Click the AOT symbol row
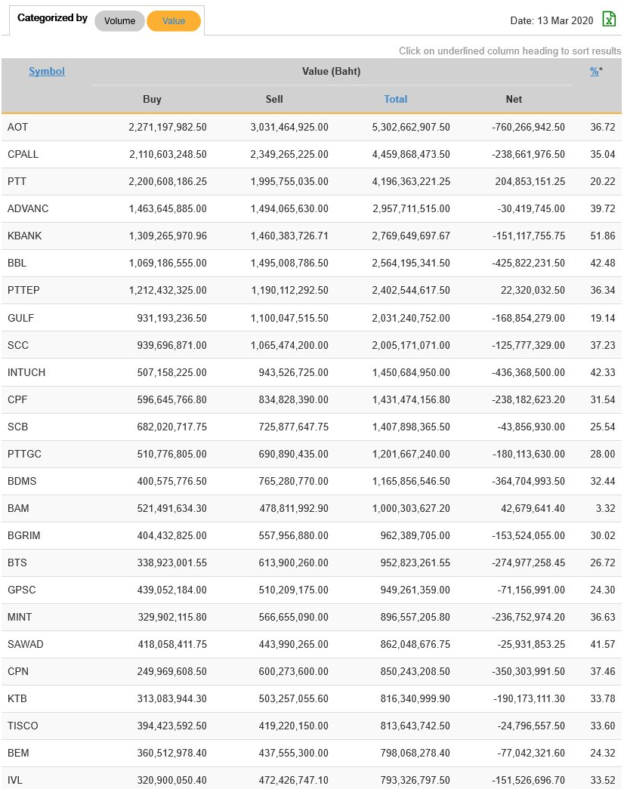624x789 pixels. coord(17,127)
